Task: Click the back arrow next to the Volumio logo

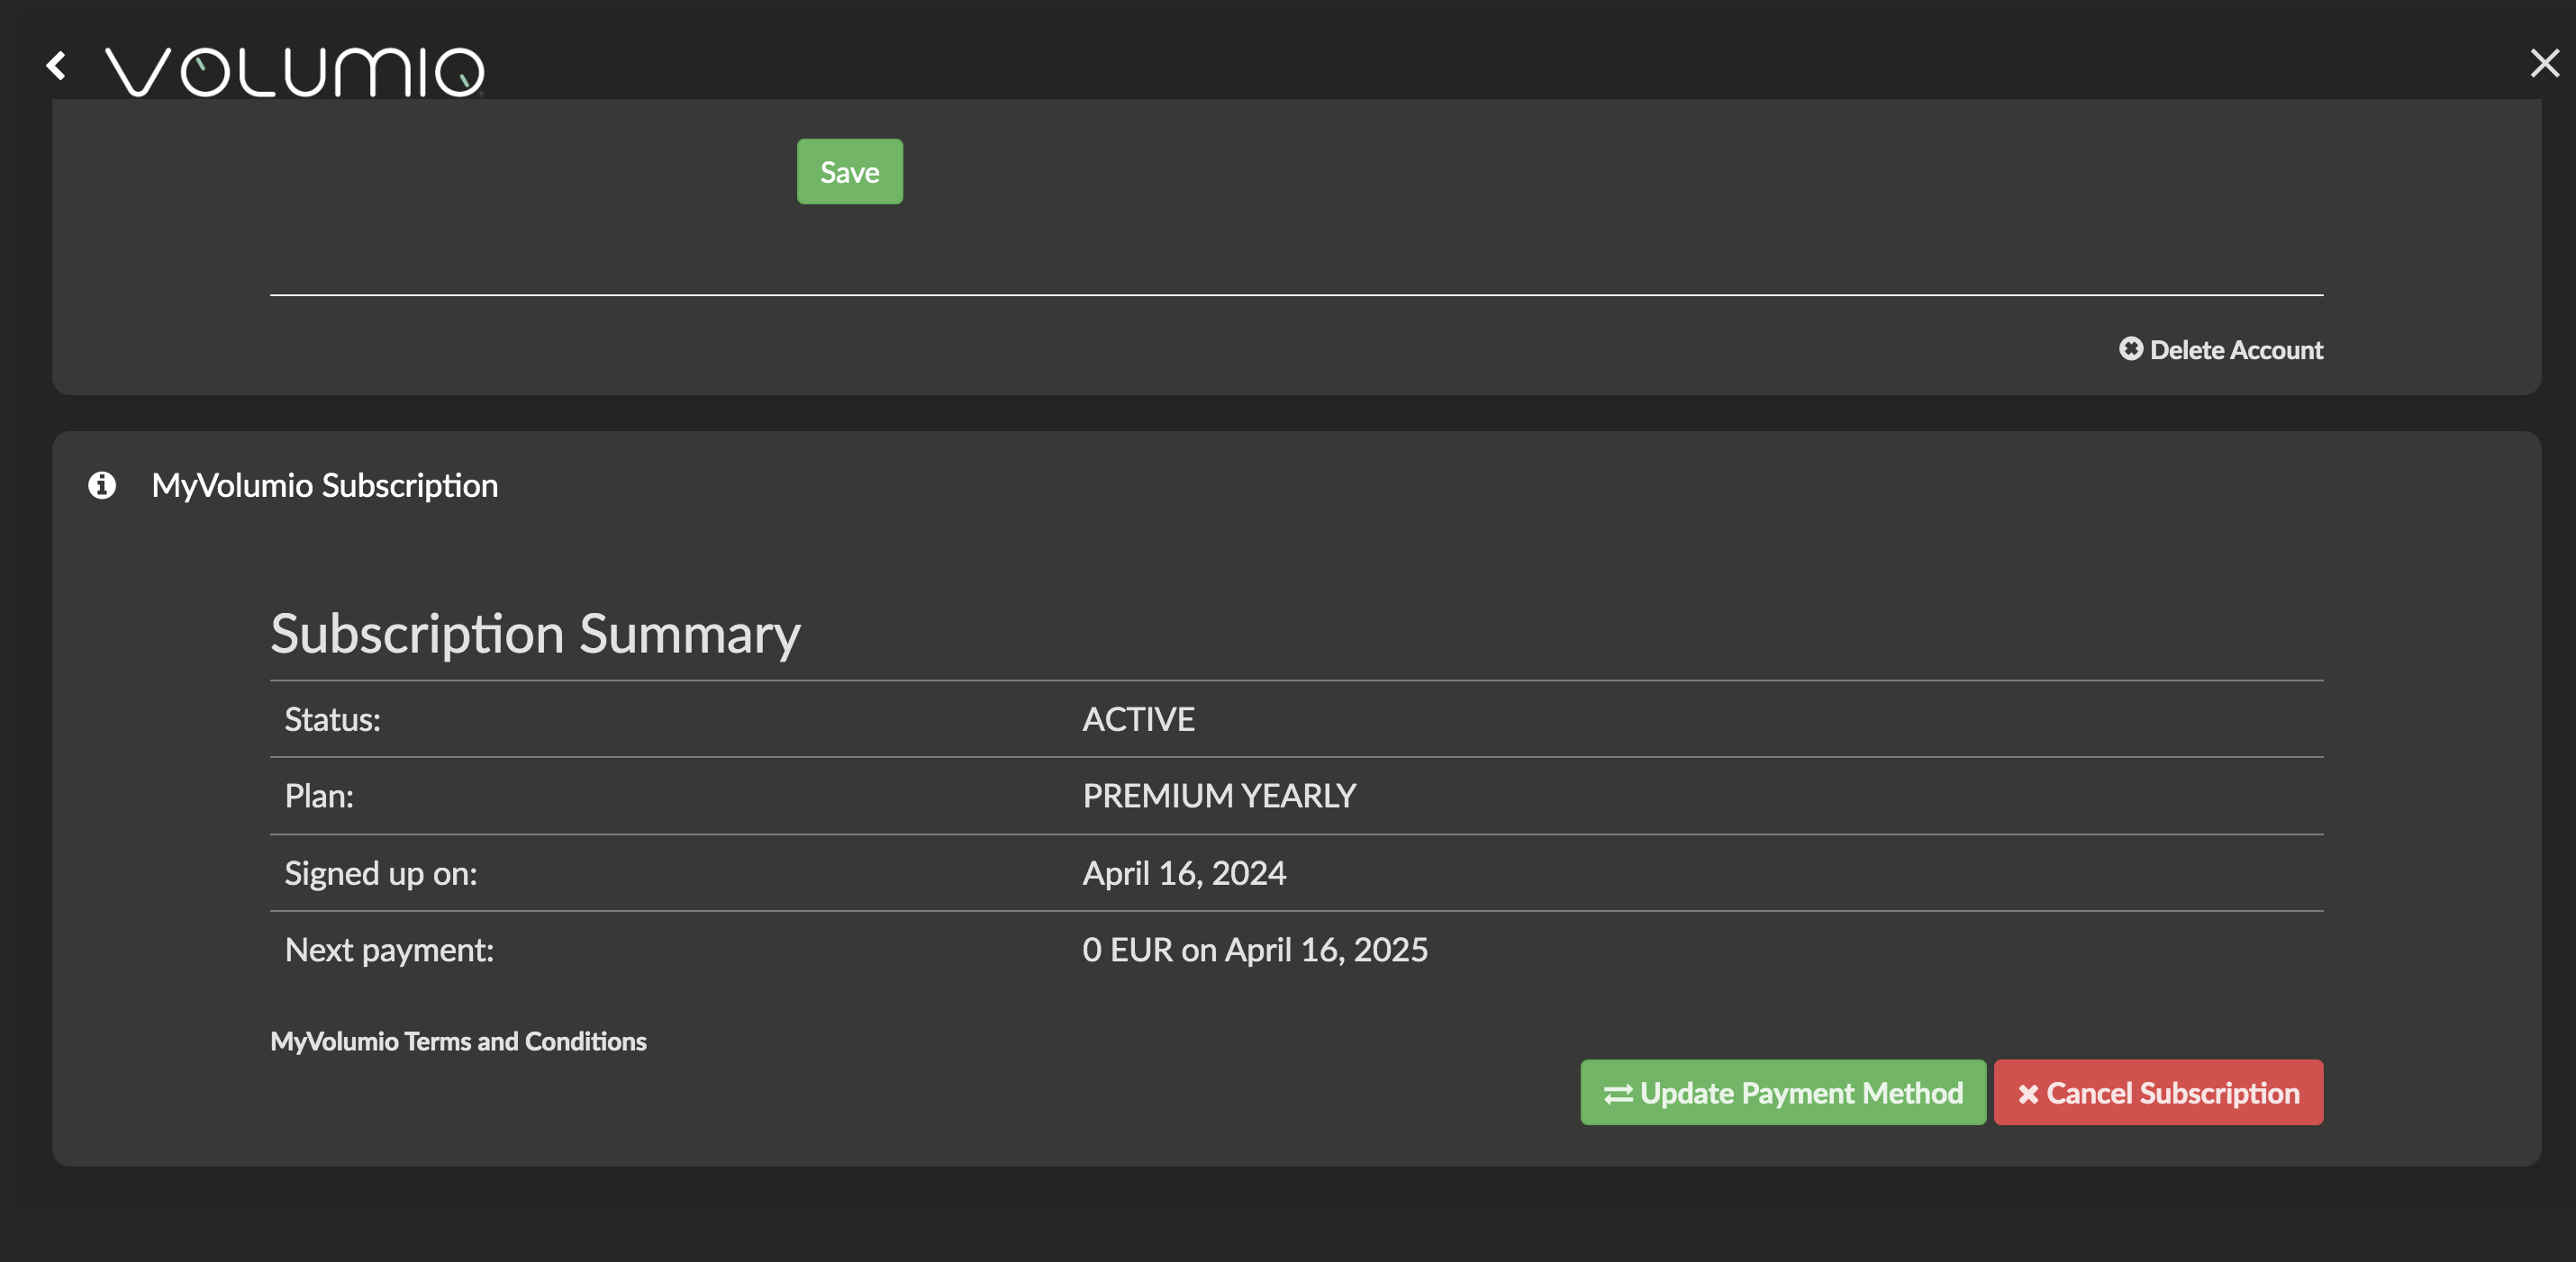Action: 58,66
